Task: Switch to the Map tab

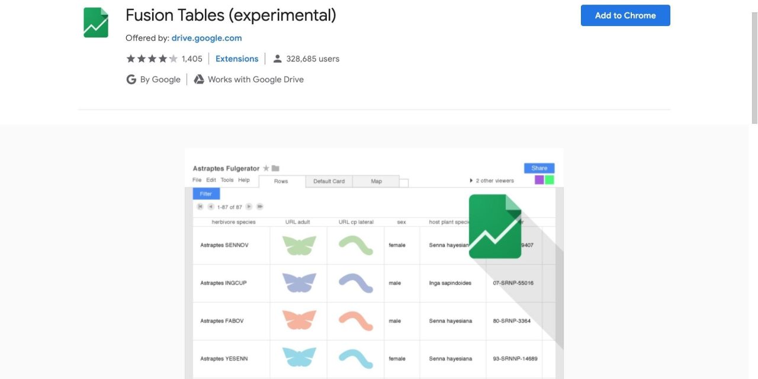Action: tap(376, 181)
